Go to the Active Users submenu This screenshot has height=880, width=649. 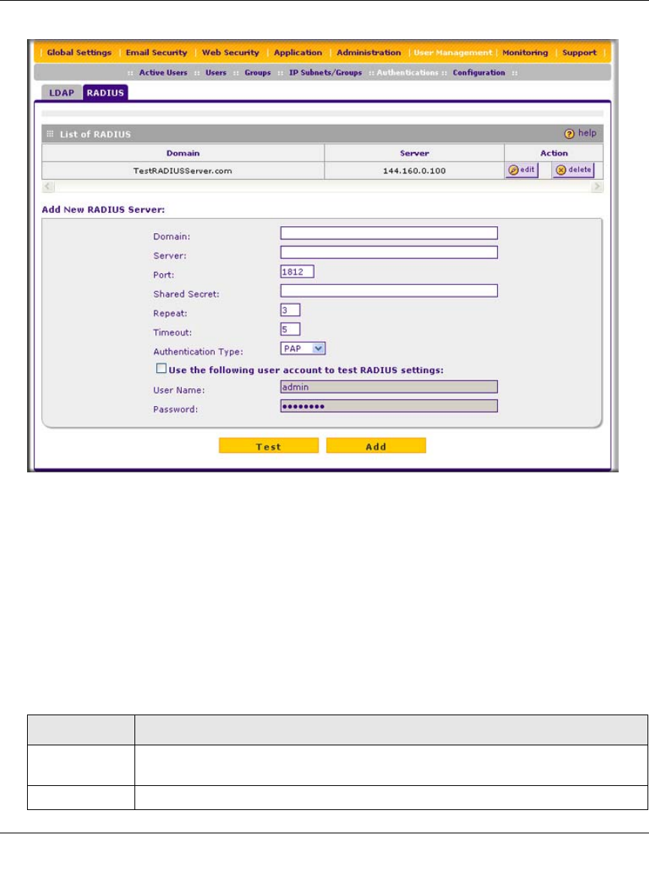(163, 73)
